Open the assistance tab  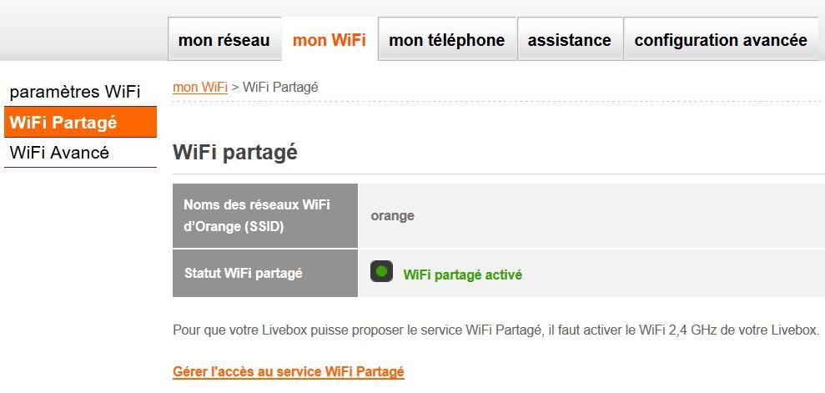tap(569, 40)
